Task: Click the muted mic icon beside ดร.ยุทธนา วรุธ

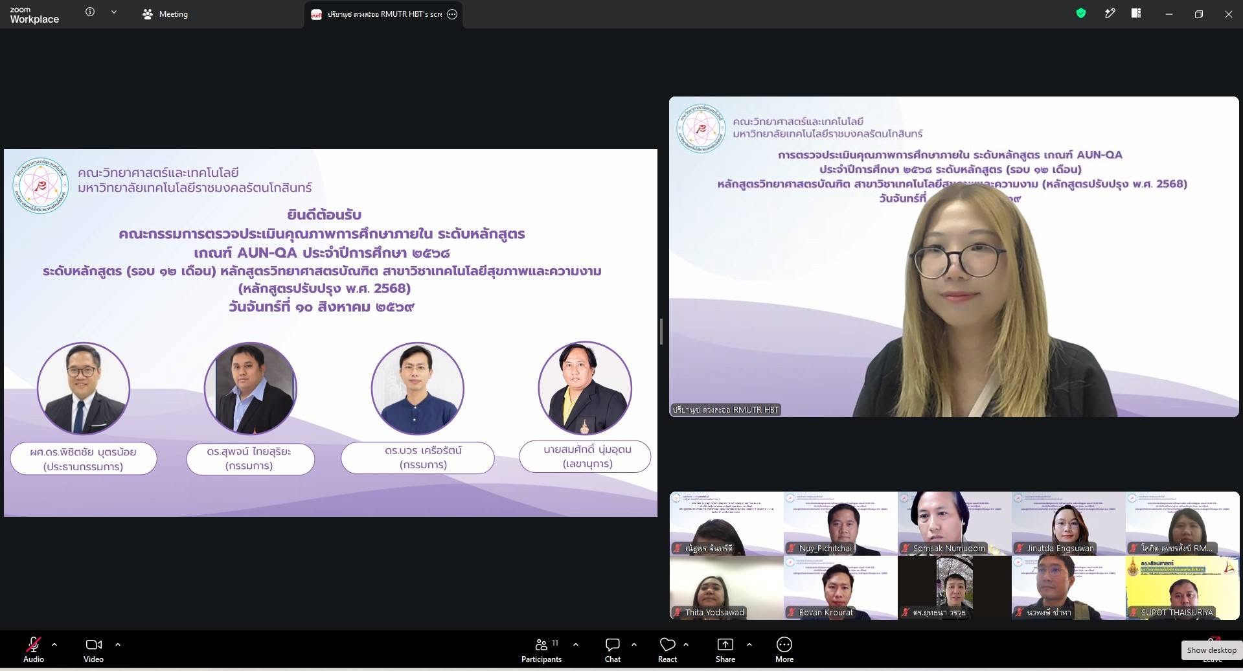Action: pyautogui.click(x=906, y=612)
